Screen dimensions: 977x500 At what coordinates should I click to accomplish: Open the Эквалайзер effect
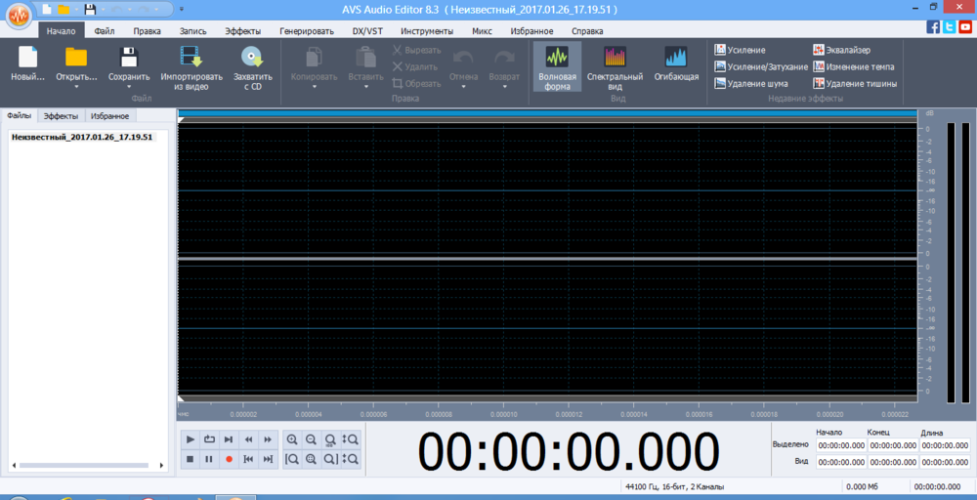(x=841, y=50)
